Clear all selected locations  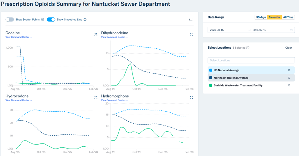(x=288, y=48)
